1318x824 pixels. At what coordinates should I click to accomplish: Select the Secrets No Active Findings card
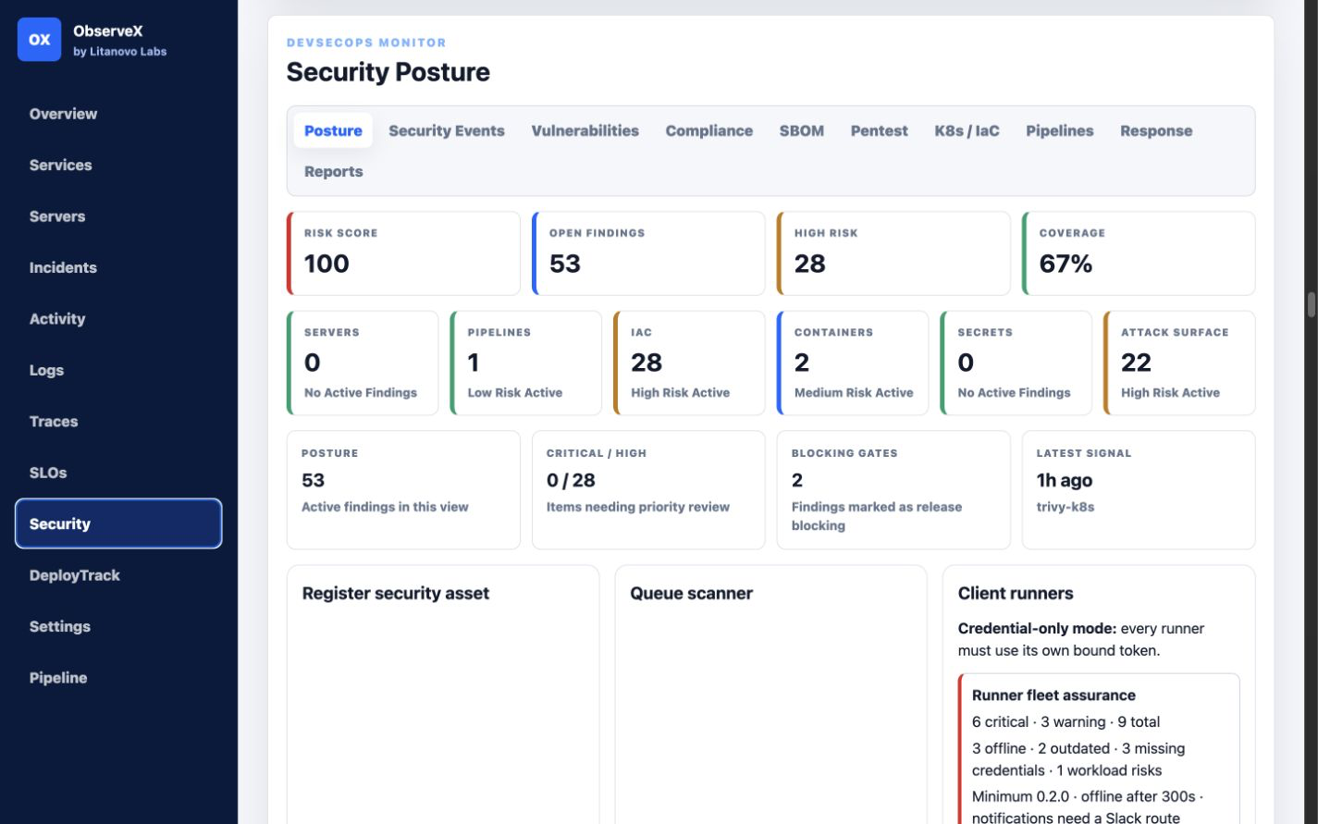tap(1016, 363)
